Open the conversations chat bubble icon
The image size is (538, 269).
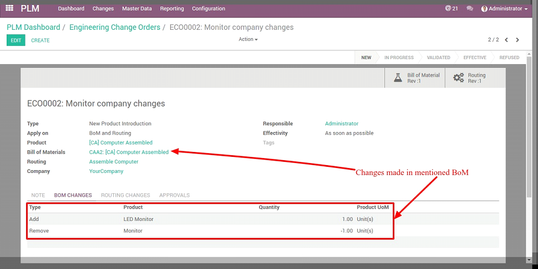tap(470, 8)
